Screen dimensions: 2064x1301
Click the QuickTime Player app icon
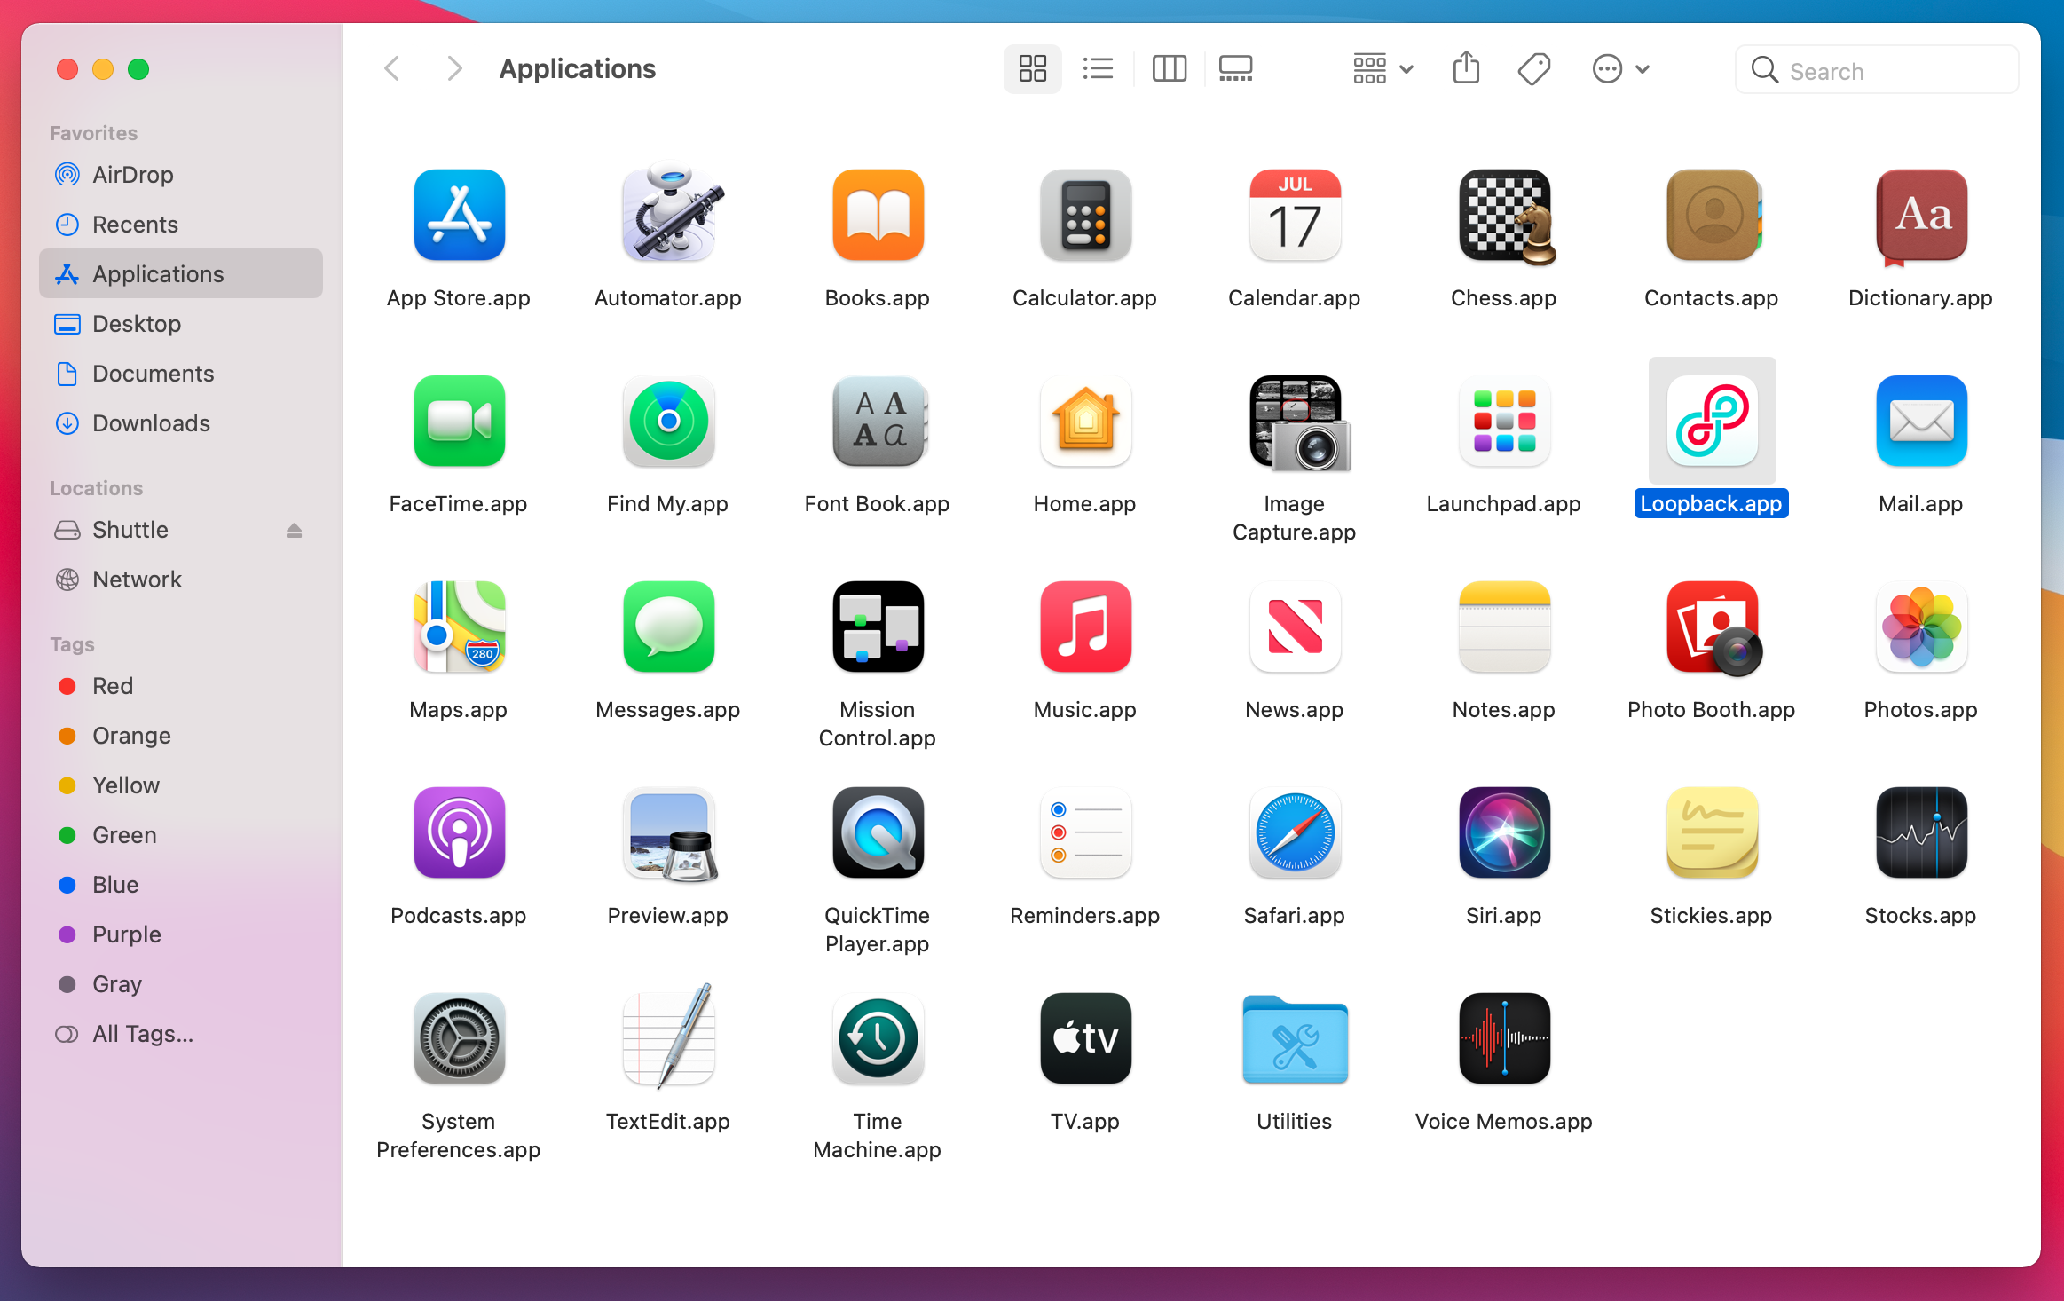pos(878,832)
